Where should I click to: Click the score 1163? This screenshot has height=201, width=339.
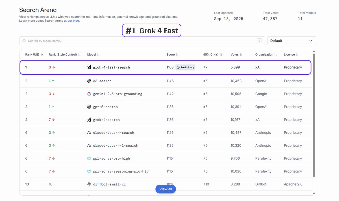(170, 67)
